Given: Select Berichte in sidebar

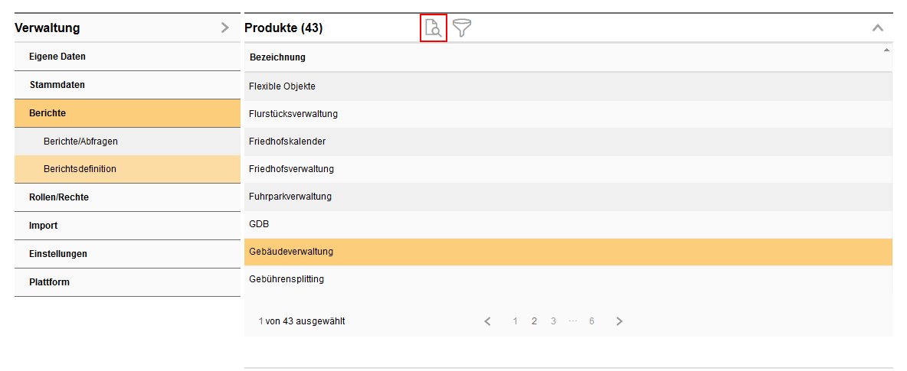Looking at the screenshot, I should pyautogui.click(x=47, y=113).
